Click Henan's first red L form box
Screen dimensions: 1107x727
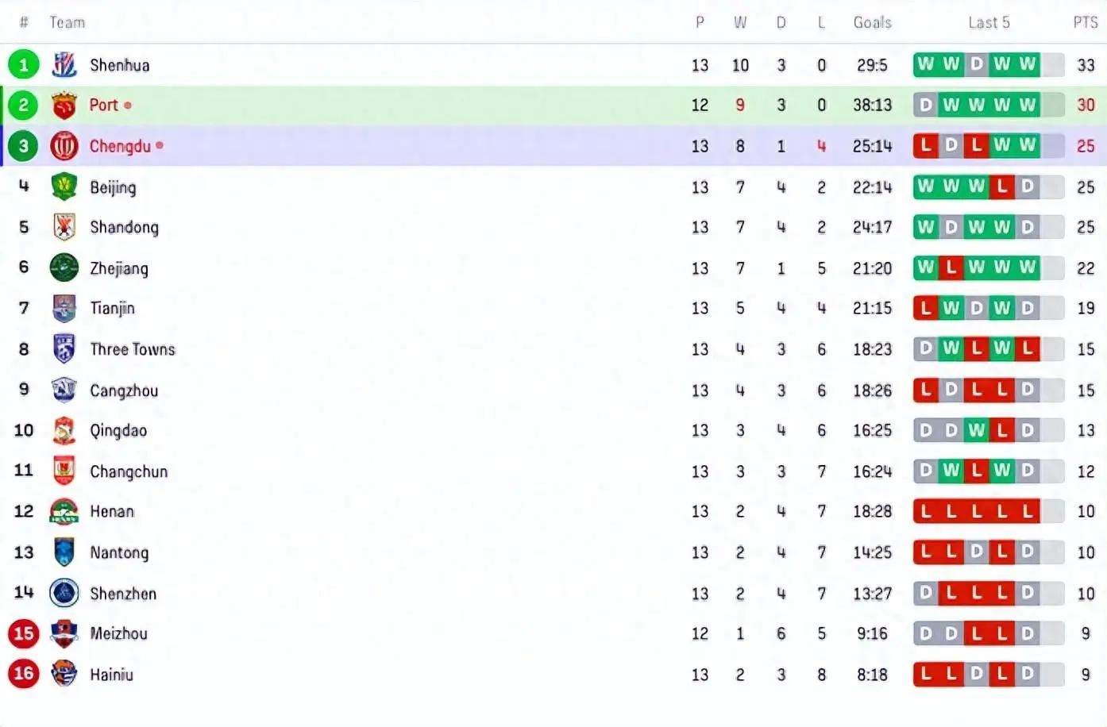[x=926, y=511]
